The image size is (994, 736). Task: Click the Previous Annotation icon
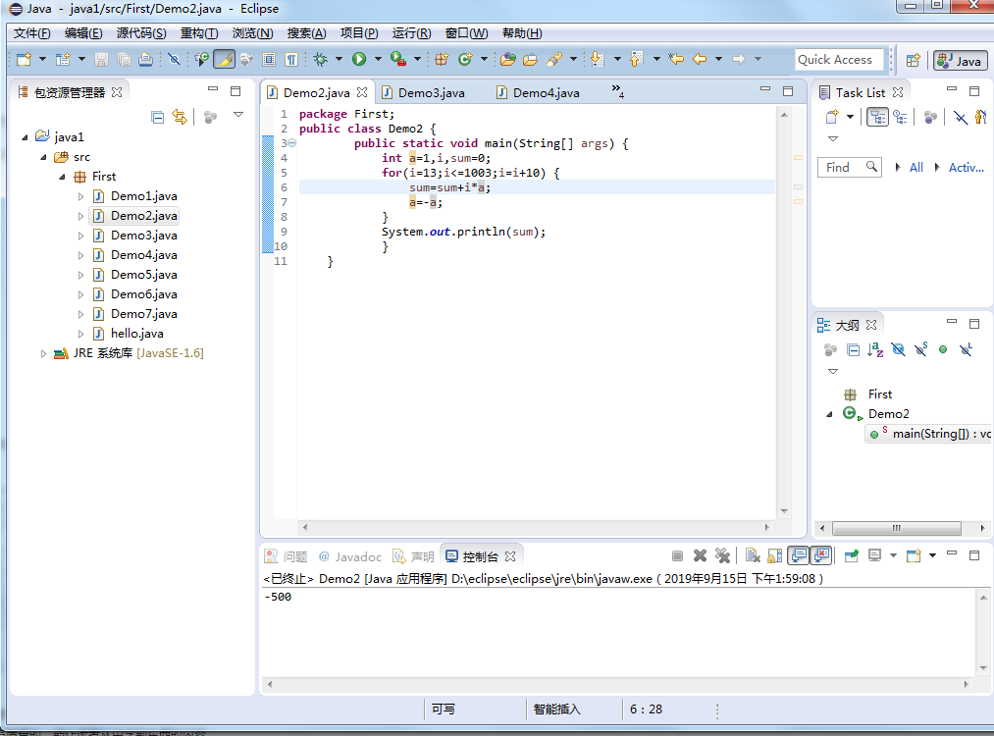[637, 59]
